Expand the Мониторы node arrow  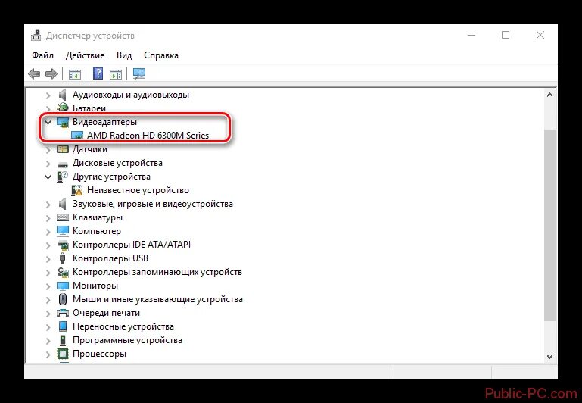coord(48,286)
